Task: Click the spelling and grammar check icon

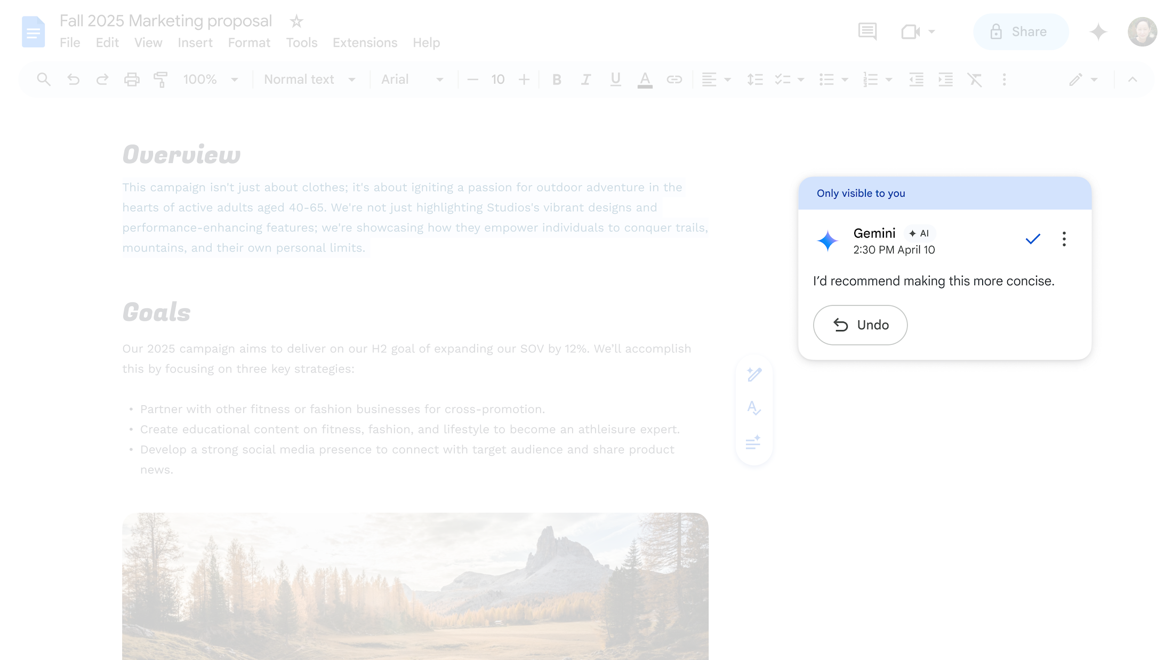Action: [754, 408]
